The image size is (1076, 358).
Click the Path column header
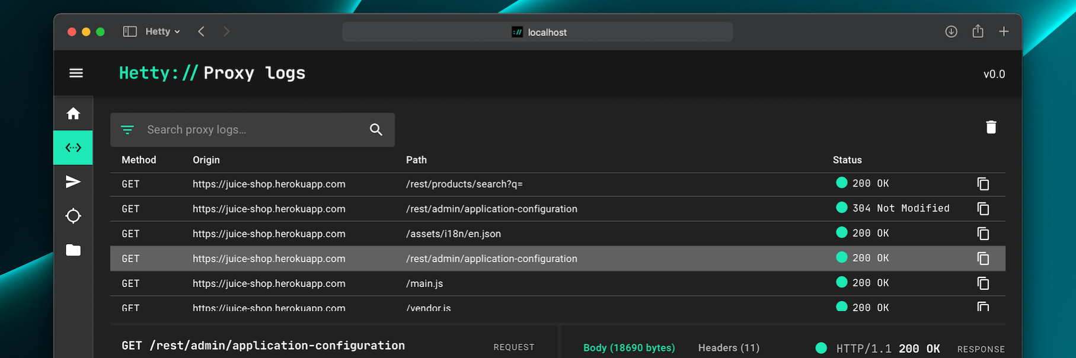click(416, 160)
